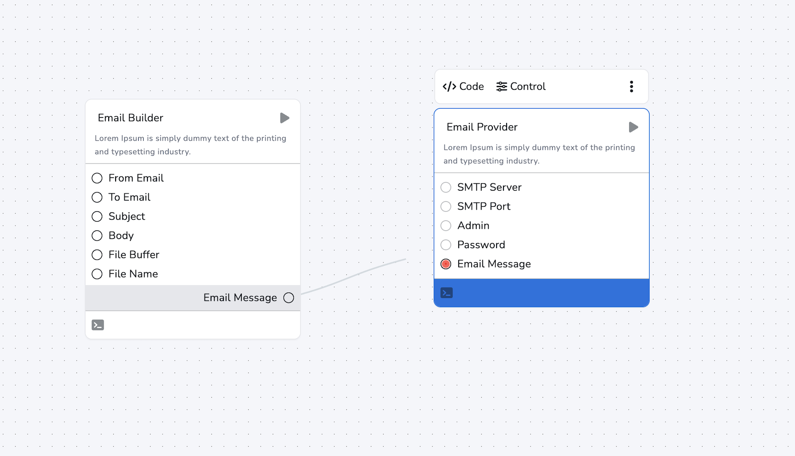Click the Control sliders icon
795x456 pixels.
pyautogui.click(x=501, y=86)
